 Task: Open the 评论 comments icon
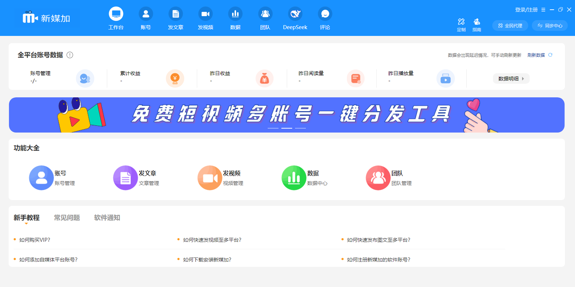pyautogui.click(x=325, y=14)
